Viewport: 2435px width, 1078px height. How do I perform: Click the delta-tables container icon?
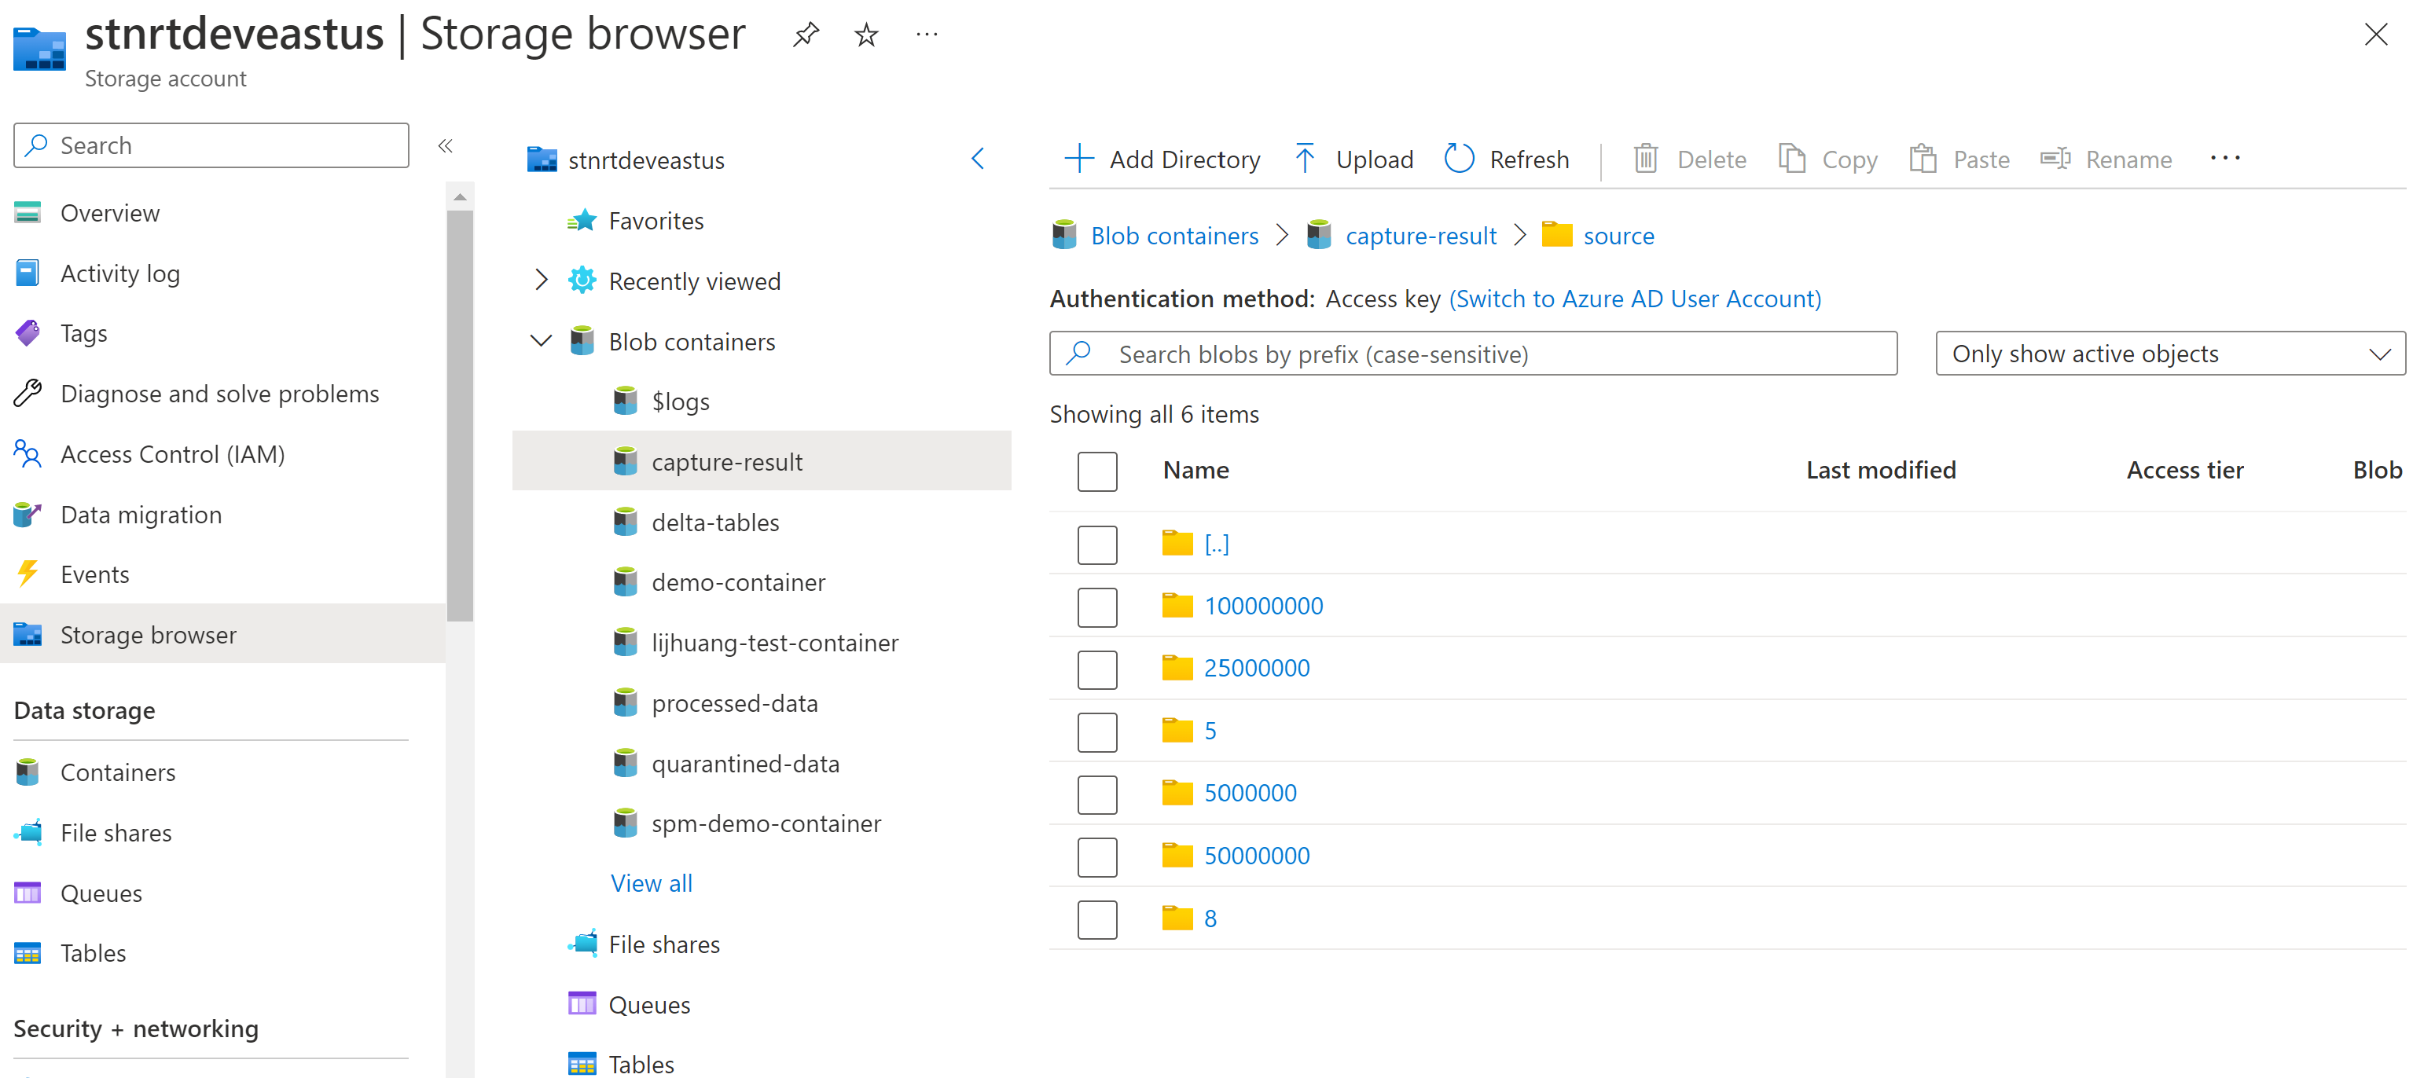(x=625, y=522)
